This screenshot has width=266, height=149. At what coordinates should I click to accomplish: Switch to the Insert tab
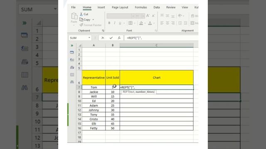coord(101,7)
